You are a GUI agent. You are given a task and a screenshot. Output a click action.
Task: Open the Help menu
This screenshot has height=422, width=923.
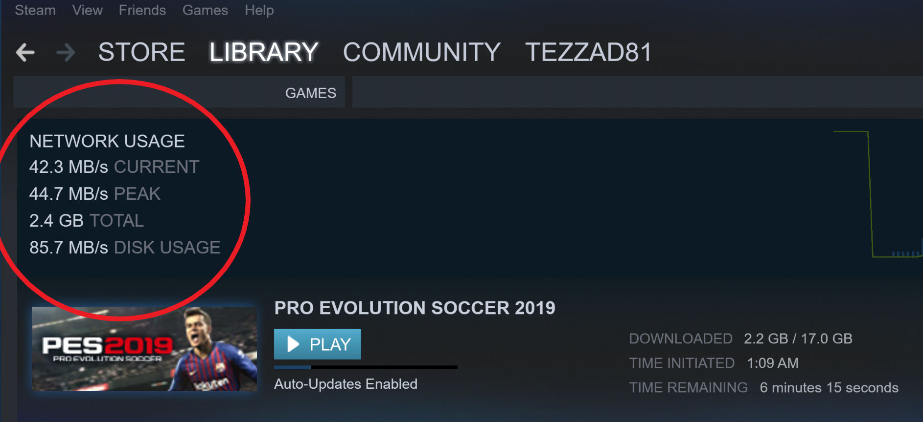click(259, 10)
